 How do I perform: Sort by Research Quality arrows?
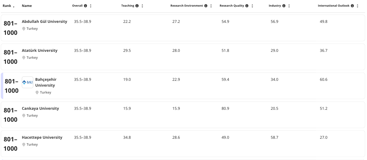coord(252,6)
